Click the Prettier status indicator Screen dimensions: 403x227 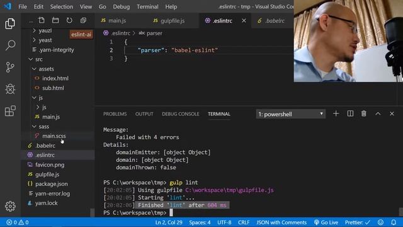358,223
